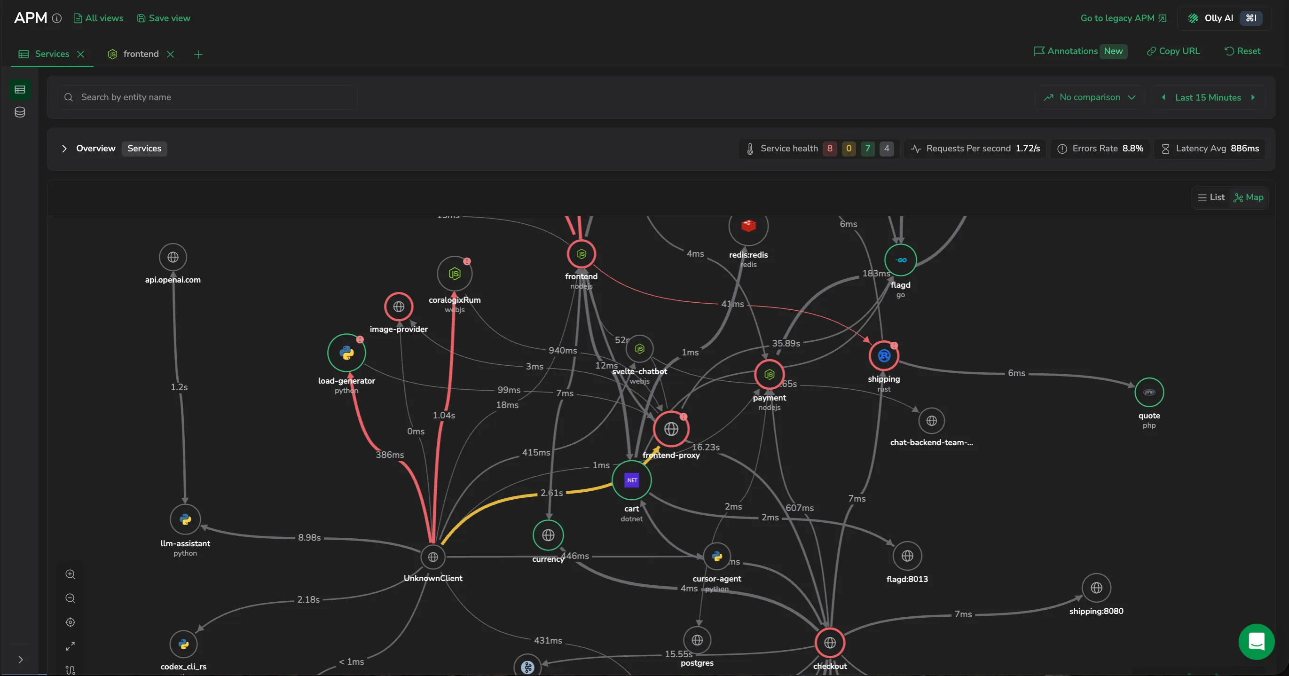Copy the page URL
The image size is (1289, 676).
[x=1173, y=52]
